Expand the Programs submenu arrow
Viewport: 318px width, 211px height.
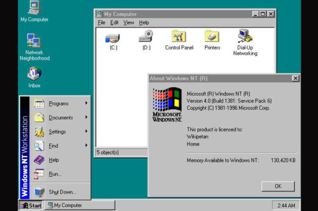(x=86, y=103)
